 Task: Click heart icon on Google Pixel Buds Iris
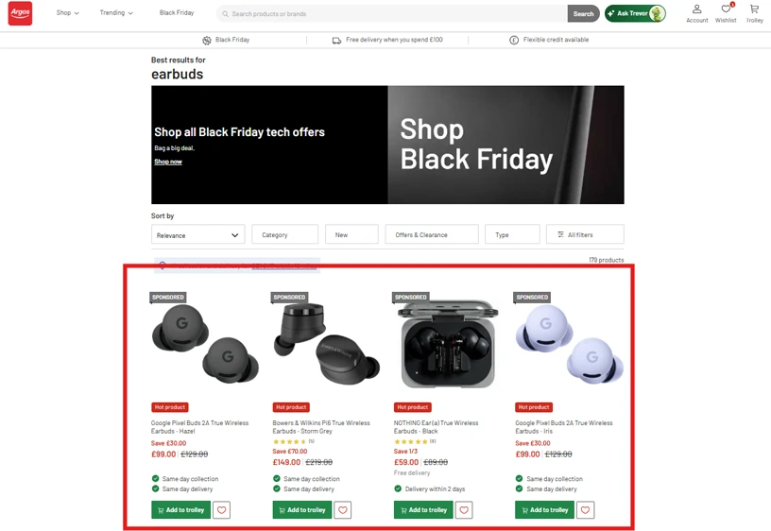pyautogui.click(x=586, y=510)
